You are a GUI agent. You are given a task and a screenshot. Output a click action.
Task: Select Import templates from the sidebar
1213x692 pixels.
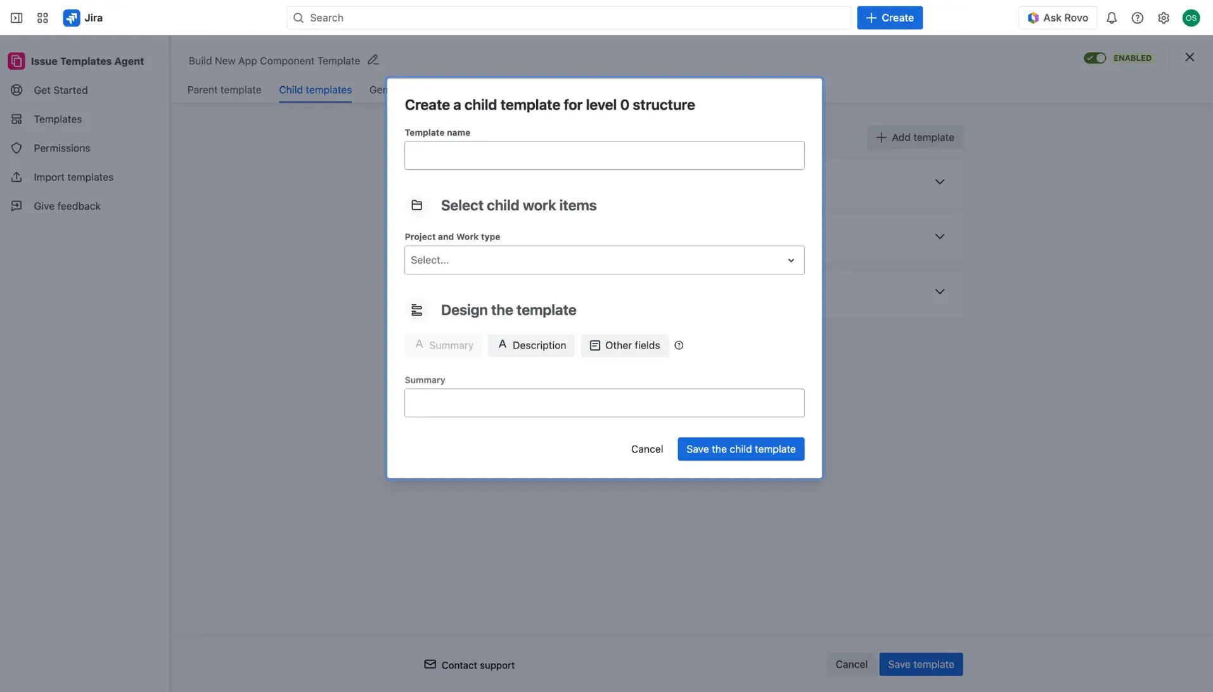74,177
